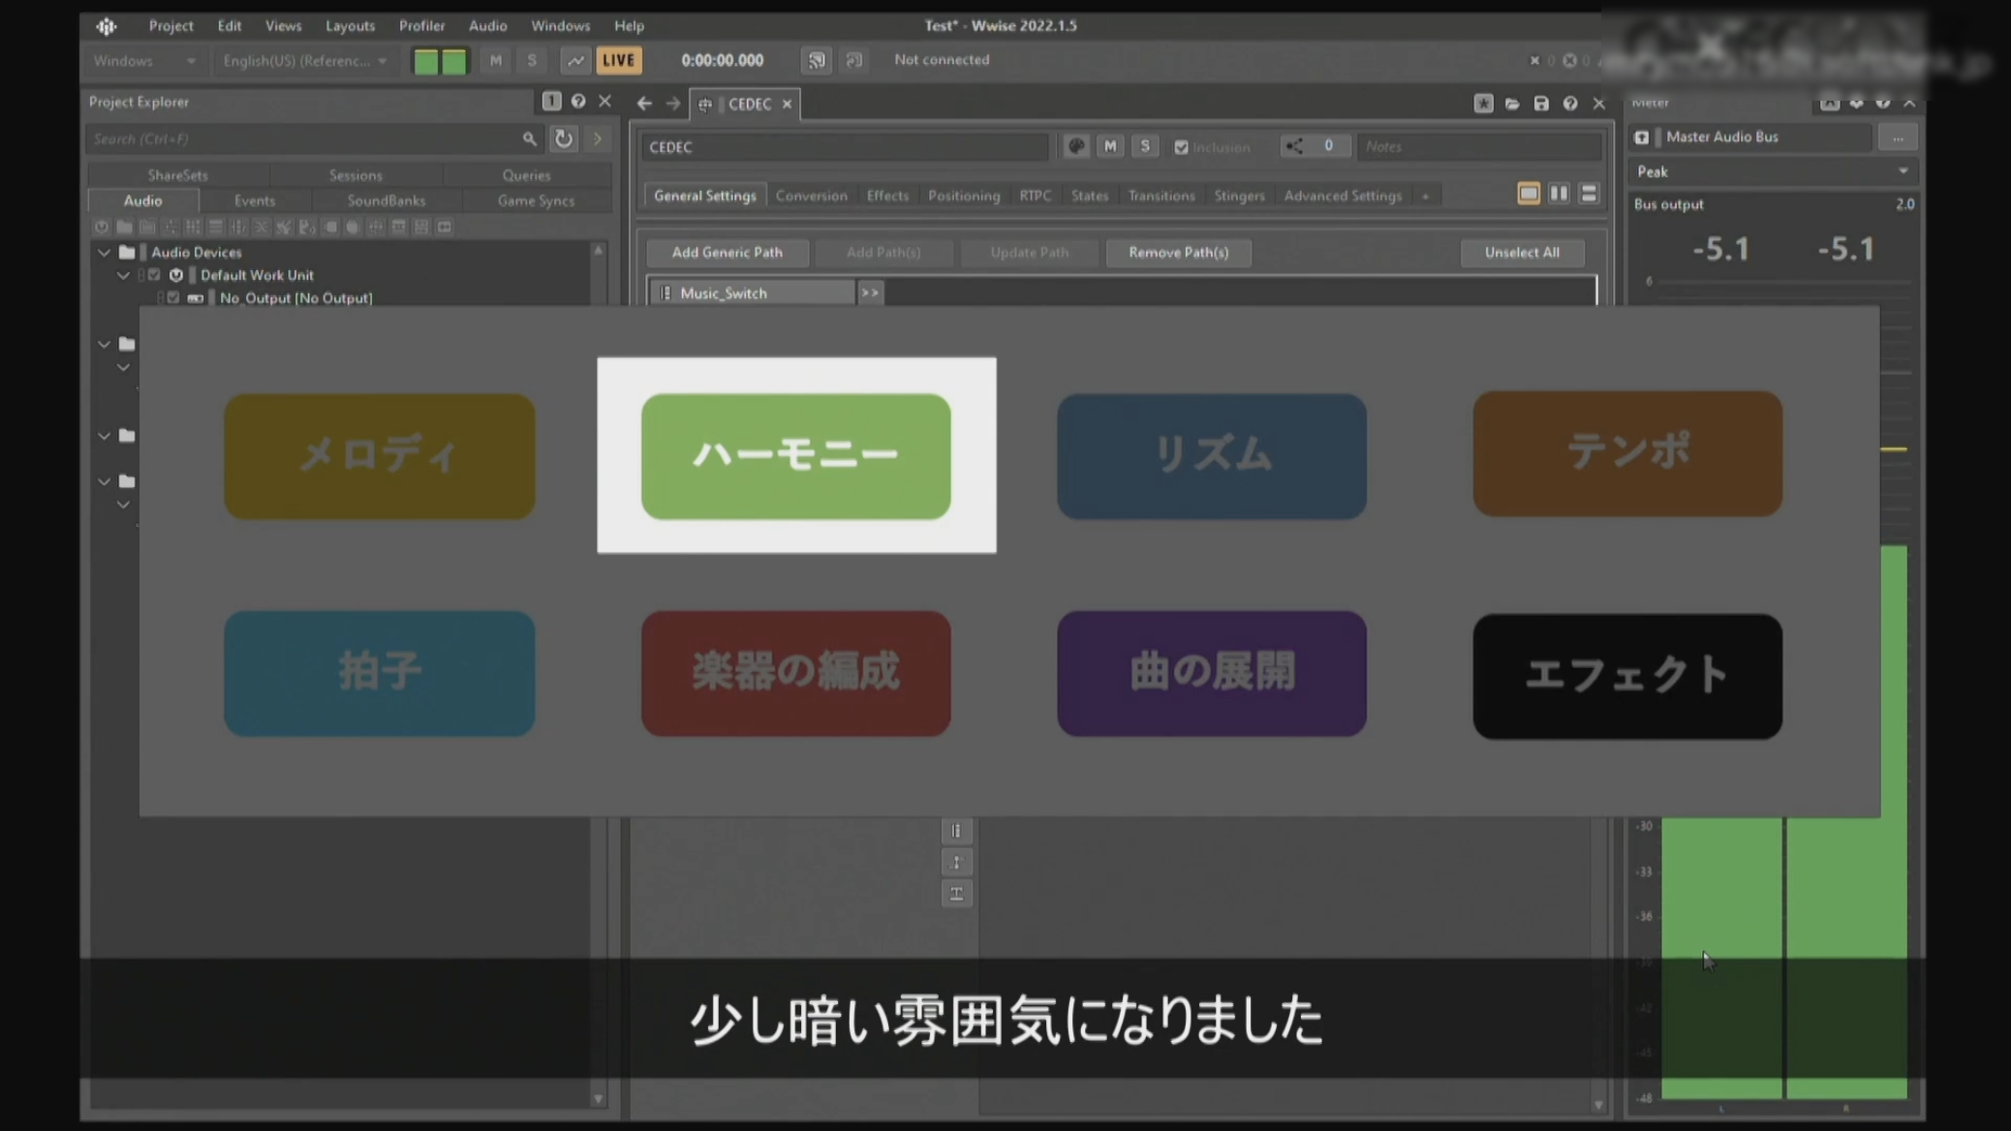Image resolution: width=2011 pixels, height=1131 pixels.
Task: Open Project Explorer help icon
Action: pyautogui.click(x=578, y=101)
